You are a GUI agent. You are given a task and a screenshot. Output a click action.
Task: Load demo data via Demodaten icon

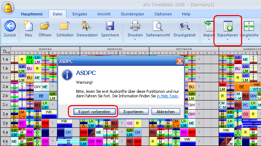[x=87, y=26]
